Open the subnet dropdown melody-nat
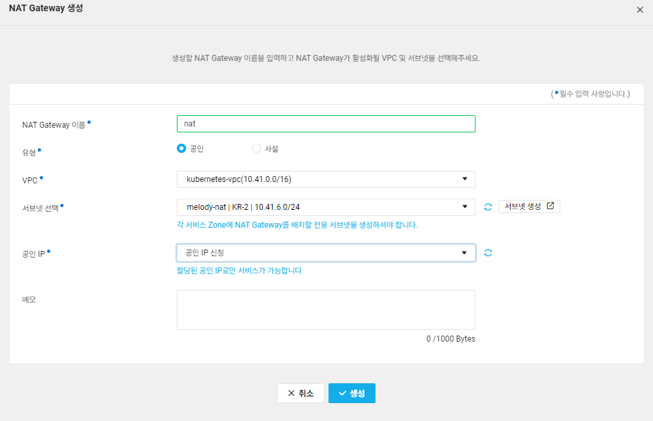The image size is (653, 421). tap(326, 207)
